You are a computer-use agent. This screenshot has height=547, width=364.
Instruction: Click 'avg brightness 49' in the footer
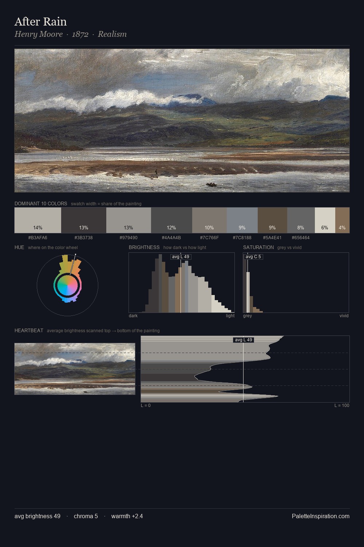37,516
